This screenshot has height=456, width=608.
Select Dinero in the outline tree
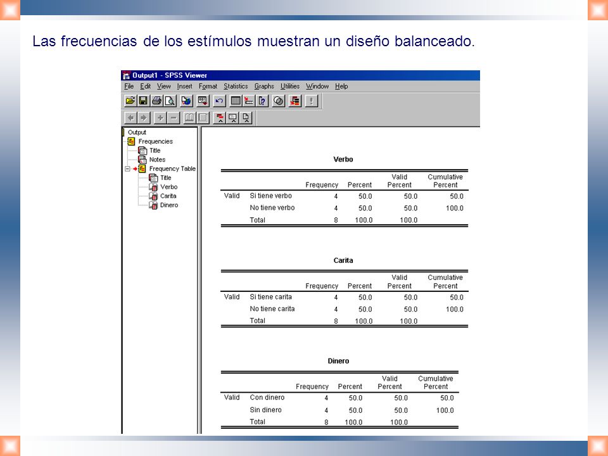coord(169,205)
